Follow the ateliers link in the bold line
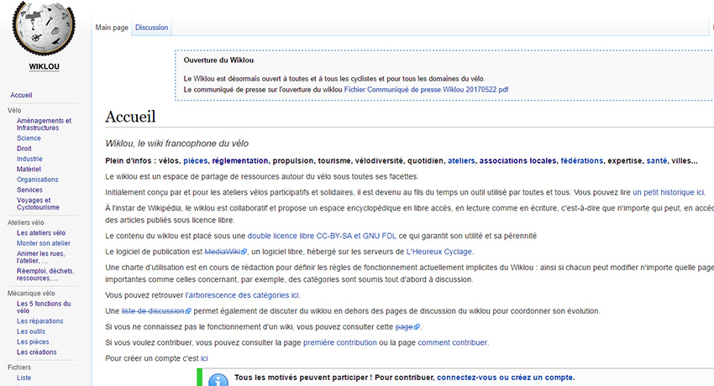The width and height of the screenshot is (714, 386). tap(461, 161)
